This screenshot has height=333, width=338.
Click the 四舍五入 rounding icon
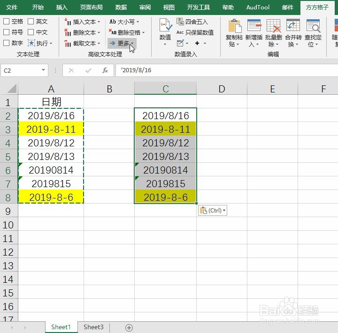[180, 22]
